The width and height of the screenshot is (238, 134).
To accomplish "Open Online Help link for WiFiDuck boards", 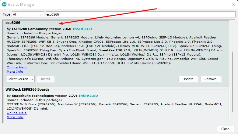I will click(x=16, y=113).
